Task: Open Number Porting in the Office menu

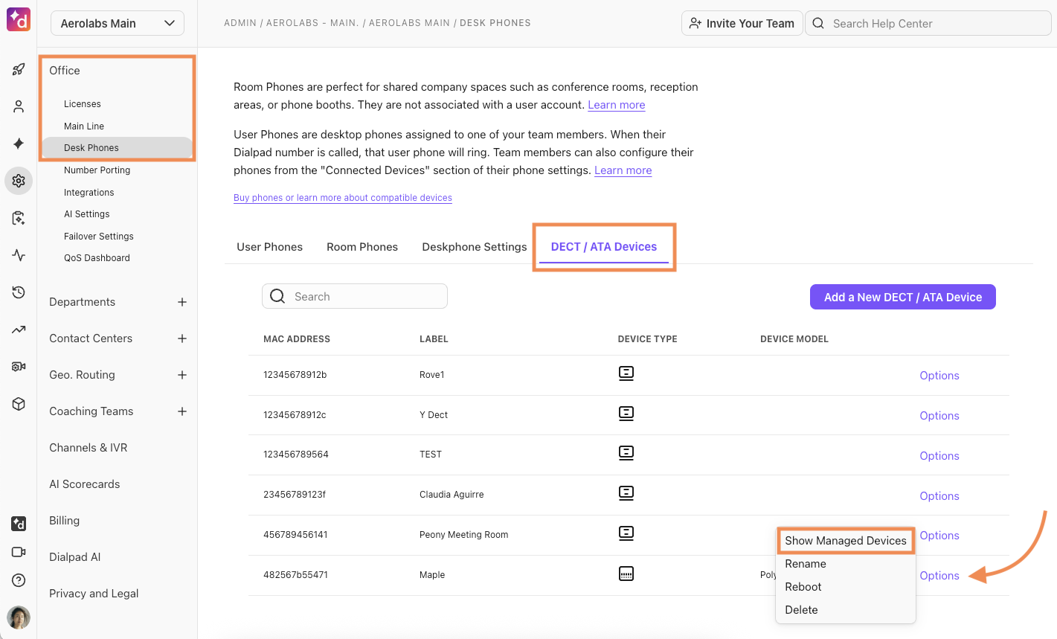Action: (97, 170)
